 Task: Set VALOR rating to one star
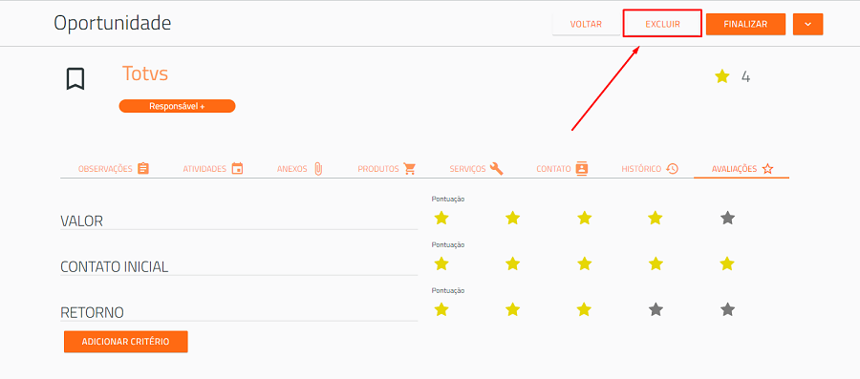[x=441, y=219]
